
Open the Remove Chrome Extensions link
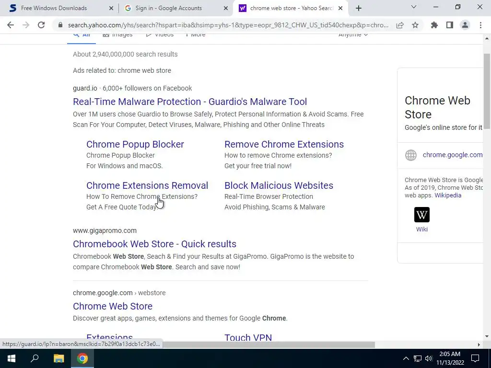tap(284, 144)
